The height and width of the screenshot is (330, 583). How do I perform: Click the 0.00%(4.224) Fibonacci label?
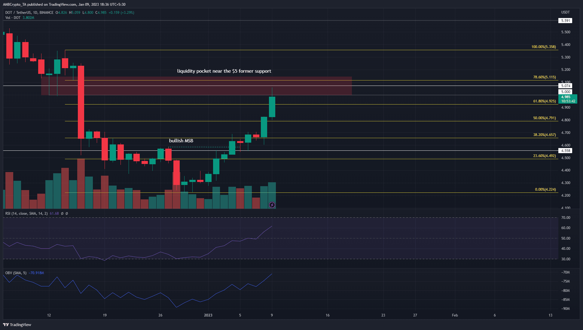tap(545, 189)
